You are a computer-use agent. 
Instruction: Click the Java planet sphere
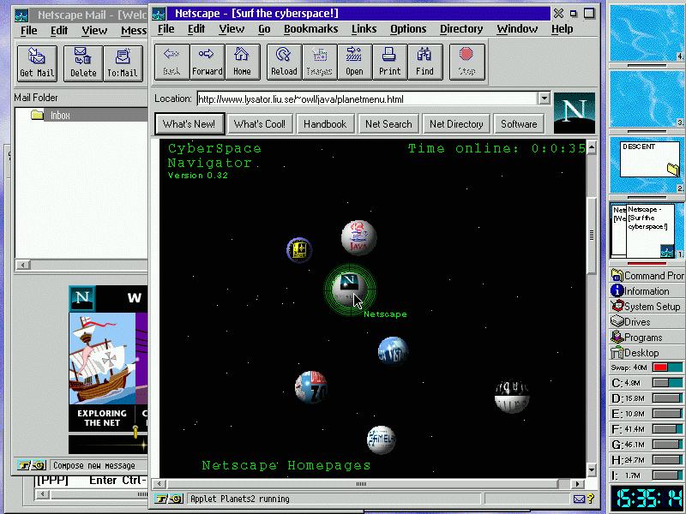pos(358,237)
